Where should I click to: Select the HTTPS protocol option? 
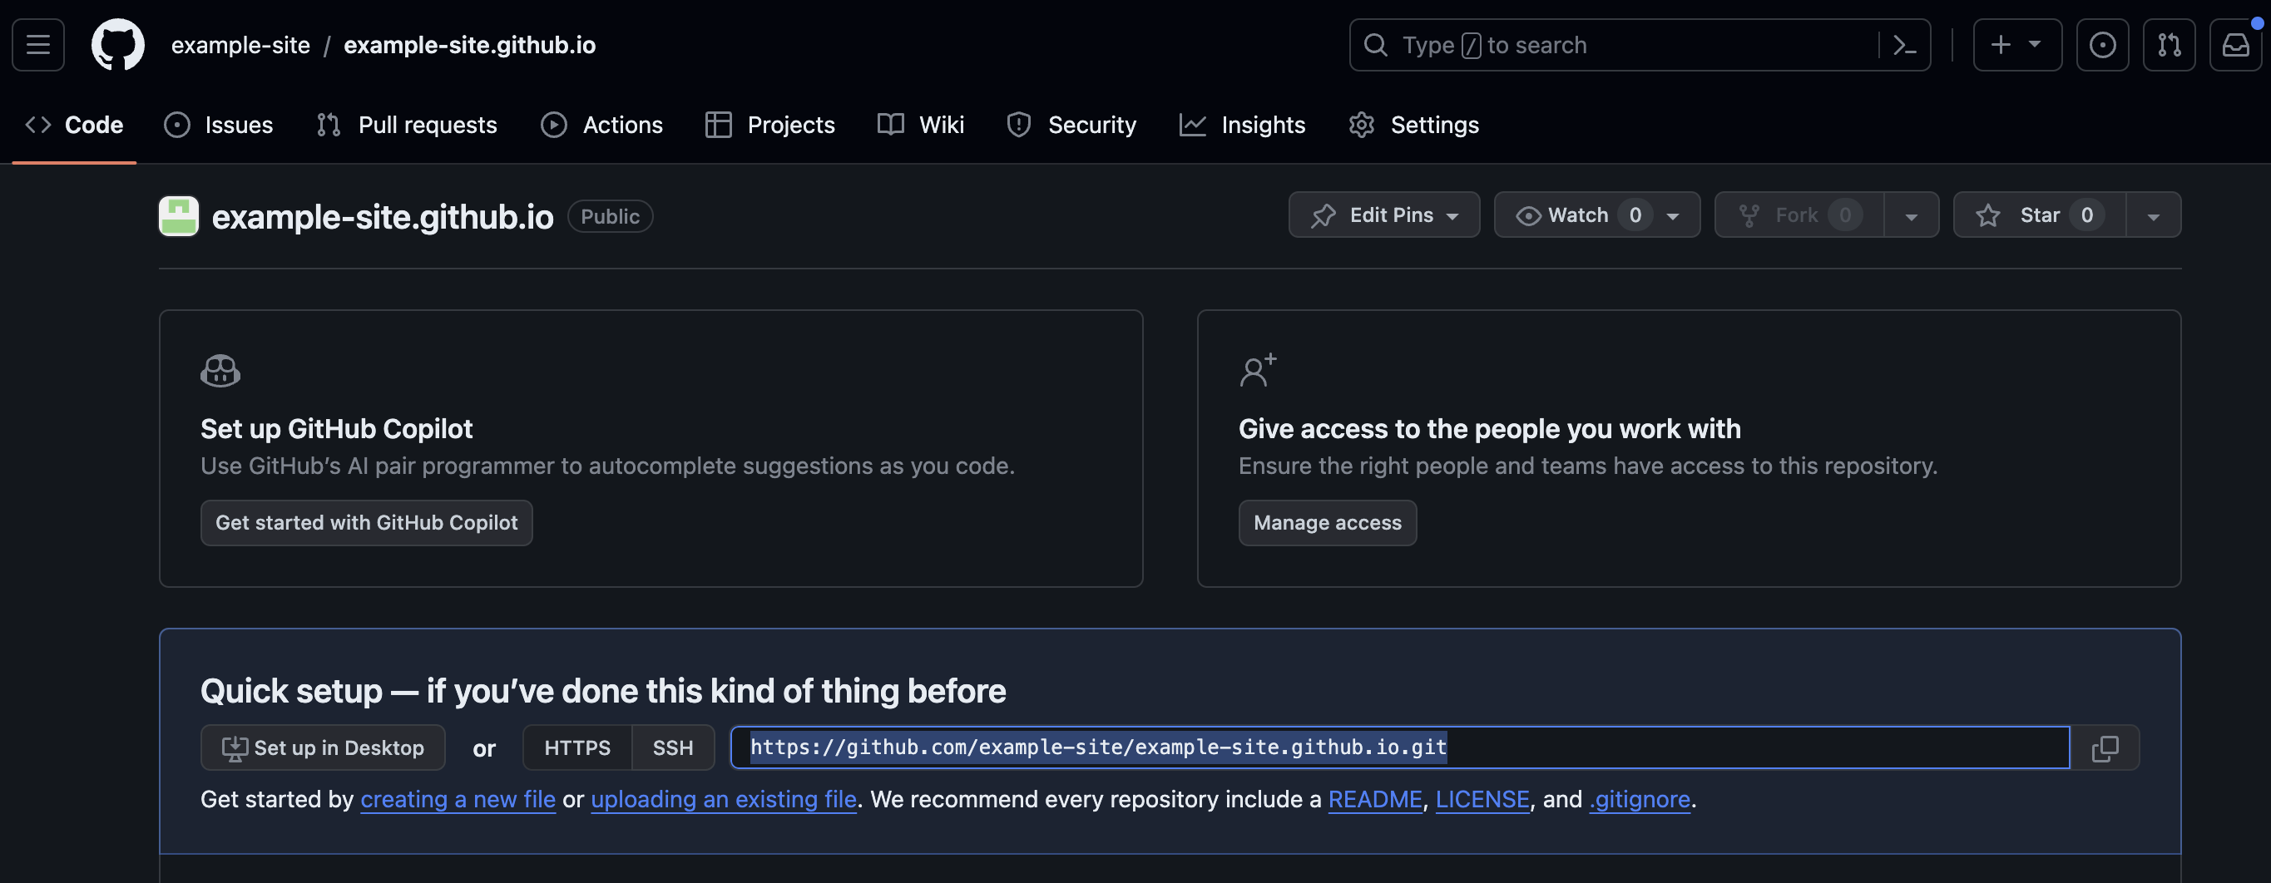click(576, 747)
